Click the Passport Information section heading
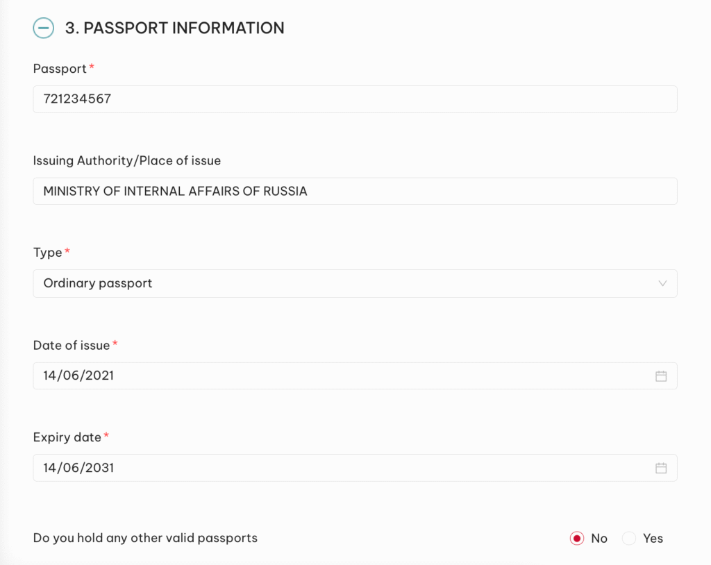 174,28
